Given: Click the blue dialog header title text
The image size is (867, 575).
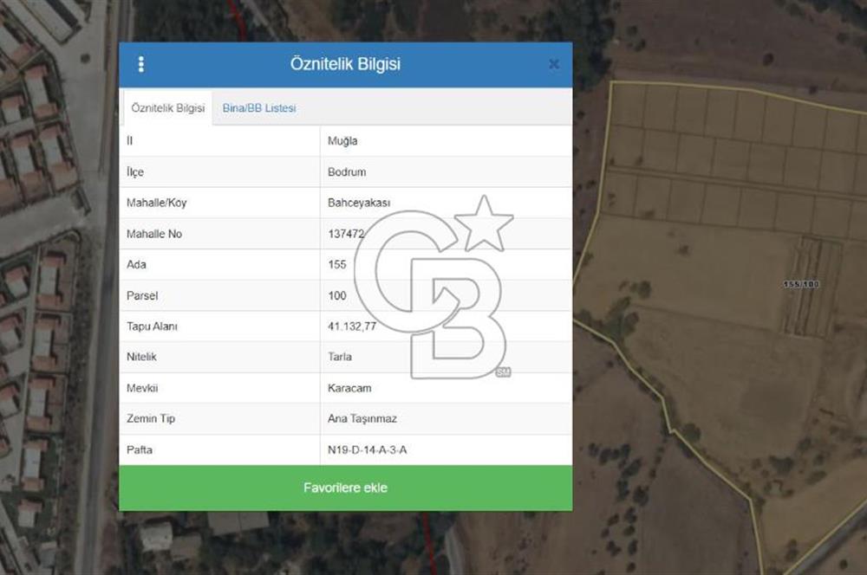Looking at the screenshot, I should tap(345, 64).
